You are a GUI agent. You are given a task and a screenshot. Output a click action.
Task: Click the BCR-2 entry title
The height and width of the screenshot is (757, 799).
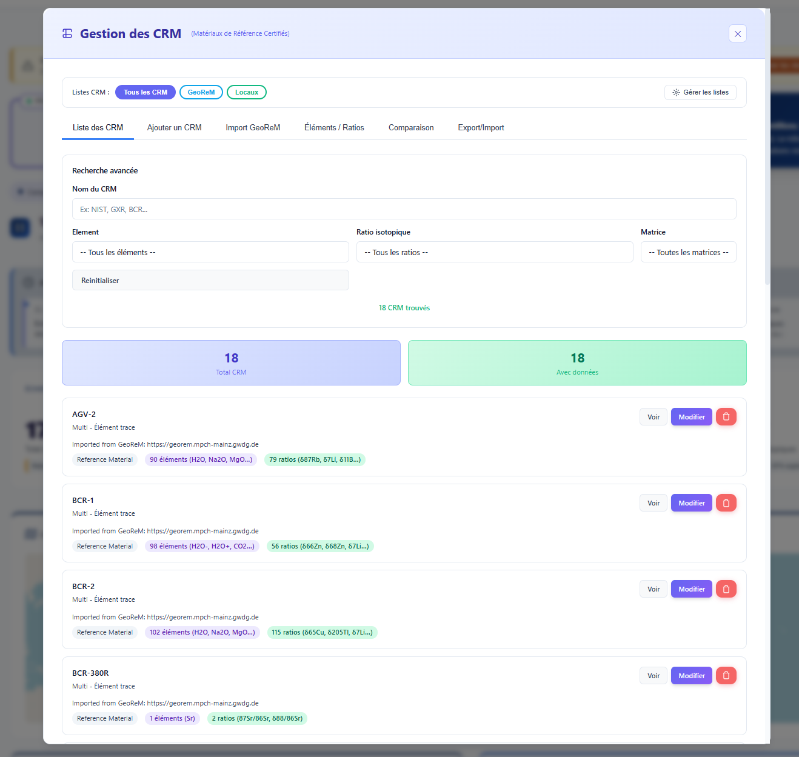coord(83,587)
